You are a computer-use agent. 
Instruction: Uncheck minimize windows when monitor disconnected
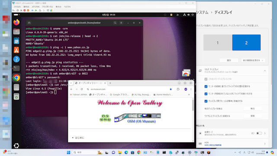point(206,94)
